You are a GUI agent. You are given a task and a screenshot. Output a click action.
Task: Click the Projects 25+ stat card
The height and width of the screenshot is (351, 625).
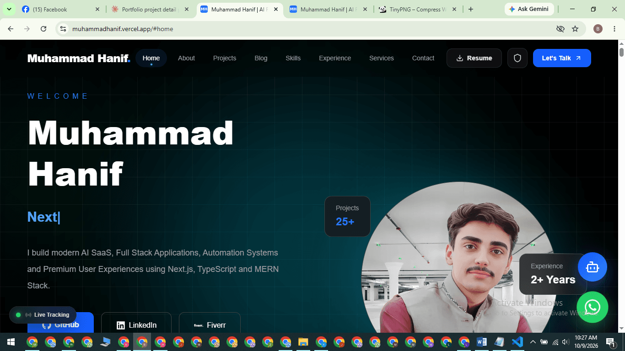(347, 216)
